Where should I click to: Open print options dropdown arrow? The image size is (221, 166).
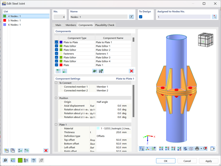pos(201,149)
